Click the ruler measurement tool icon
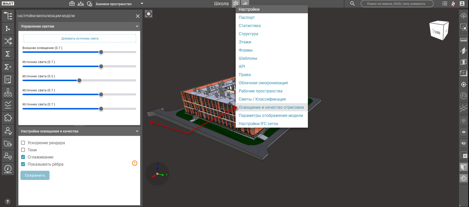This screenshot has width=469, height=207. tap(463, 40)
